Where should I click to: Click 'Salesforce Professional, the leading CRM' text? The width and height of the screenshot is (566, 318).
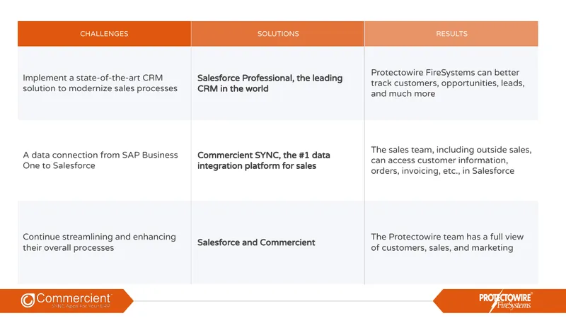[x=270, y=83]
